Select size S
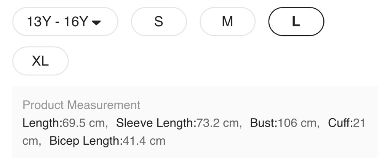The height and width of the screenshot is (158, 390). (x=159, y=22)
